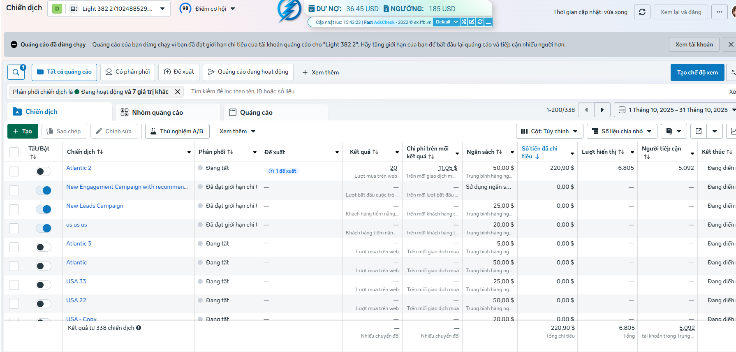Screen dimensions: 736x352
Task: Switch to the Chiến dịch tab
Action: [60, 111]
